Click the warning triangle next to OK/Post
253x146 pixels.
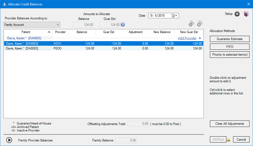click(x=229, y=140)
